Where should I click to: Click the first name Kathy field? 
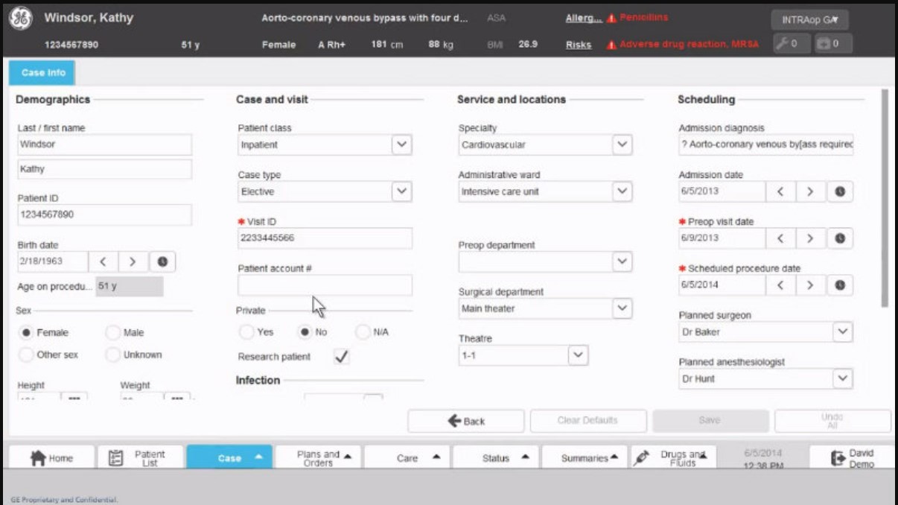pos(104,169)
